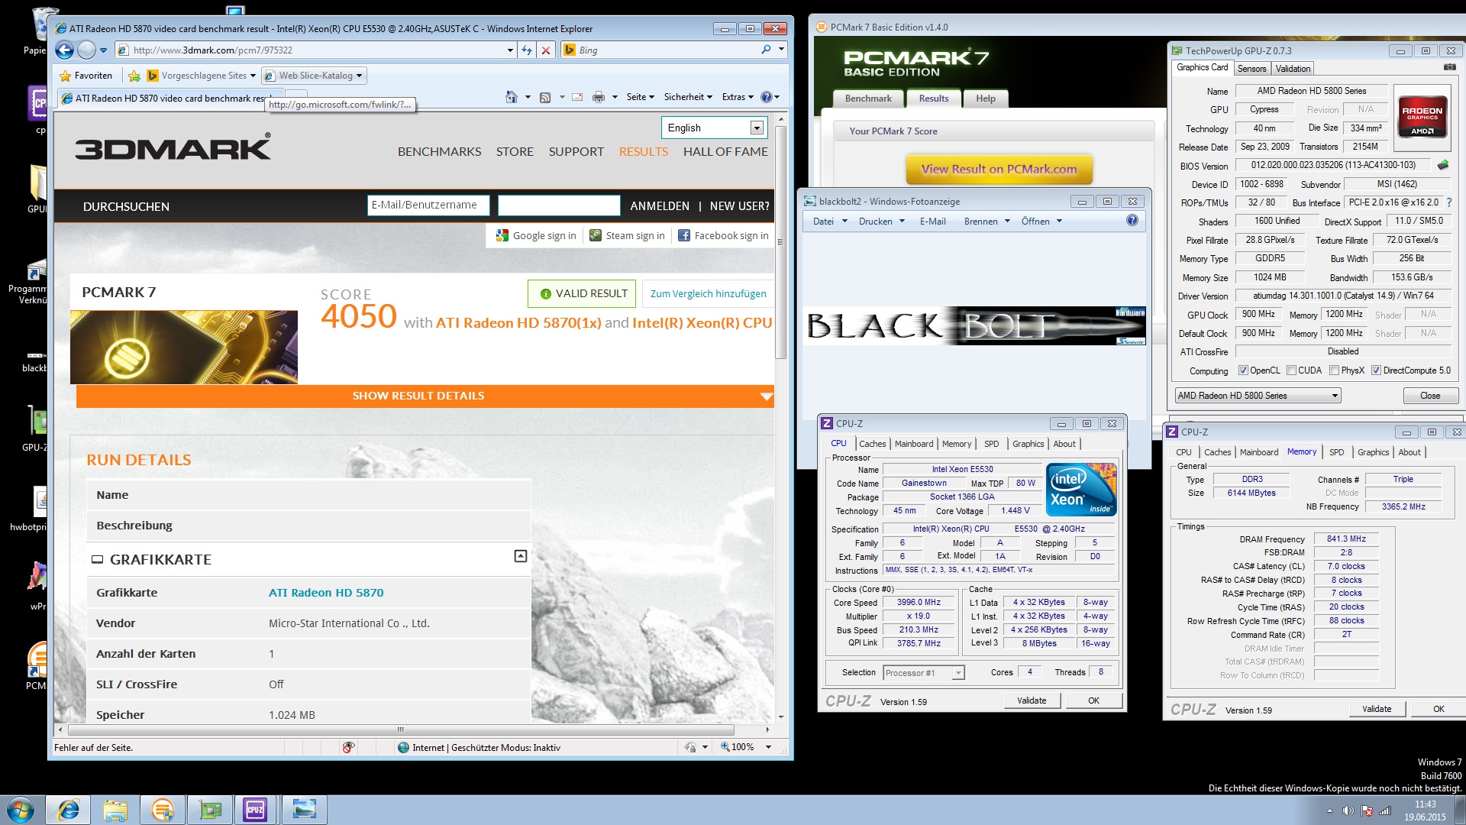This screenshot has width=1466, height=825.
Task: Click the password field next to ANMELDEN
Action: click(559, 205)
